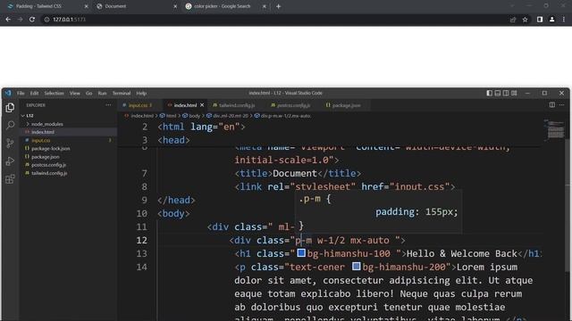Open Chrome three-dot menu

tap(564, 20)
